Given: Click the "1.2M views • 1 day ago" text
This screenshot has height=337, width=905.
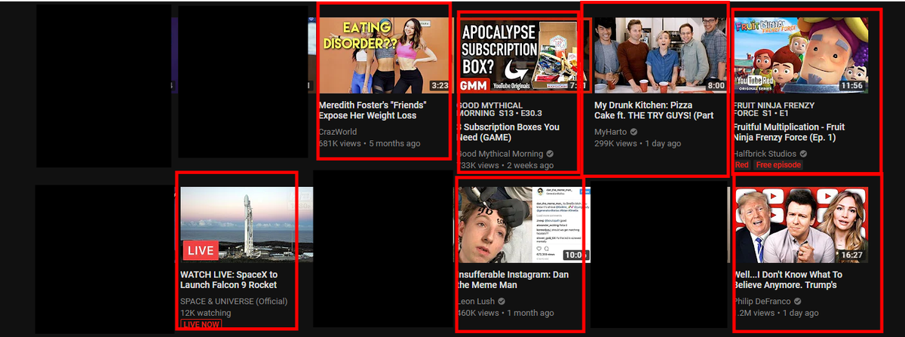Looking at the screenshot, I should point(776,313).
